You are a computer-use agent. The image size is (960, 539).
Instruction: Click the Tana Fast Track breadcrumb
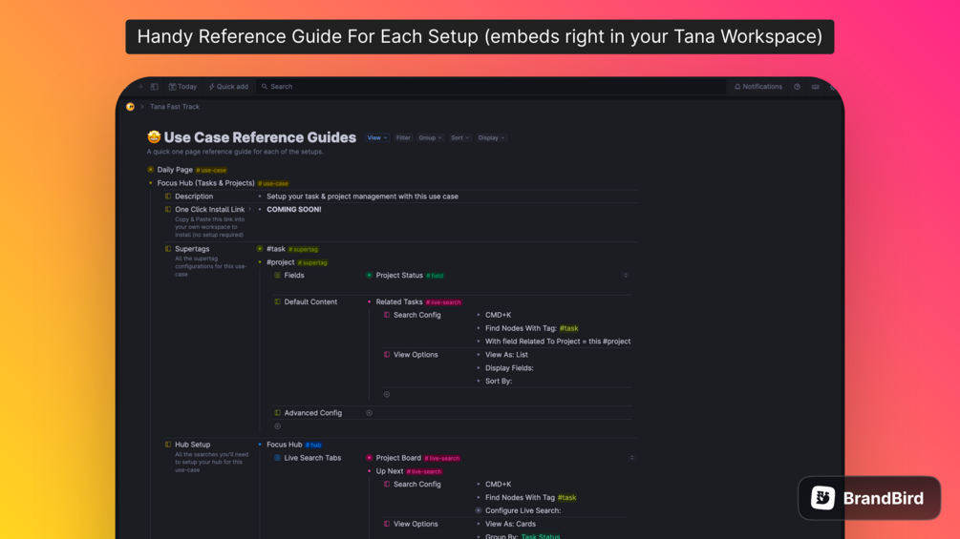175,107
